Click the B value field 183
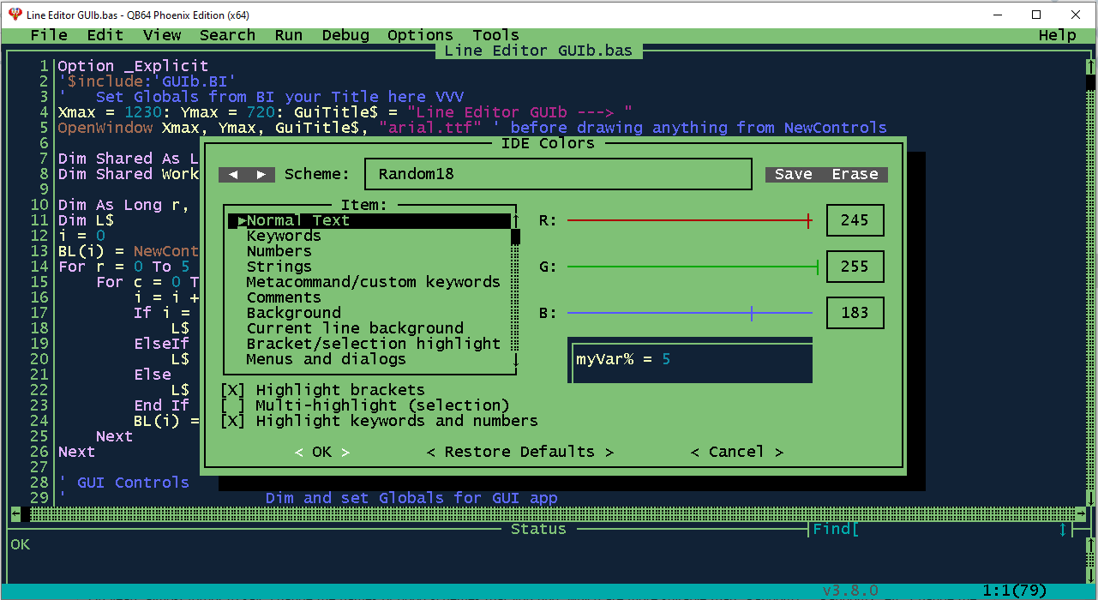Viewport: 1098px width, 600px height. coord(855,313)
